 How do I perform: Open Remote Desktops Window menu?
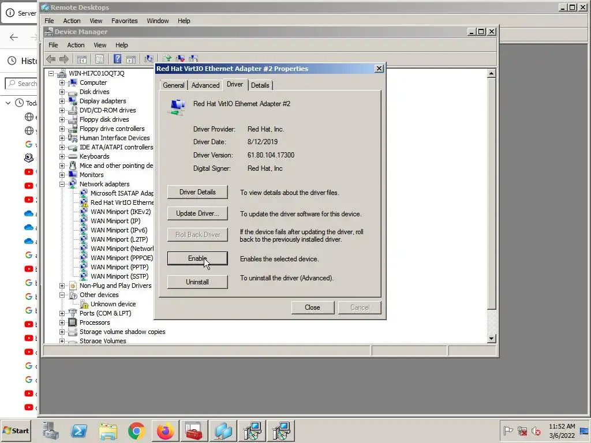coord(158,21)
